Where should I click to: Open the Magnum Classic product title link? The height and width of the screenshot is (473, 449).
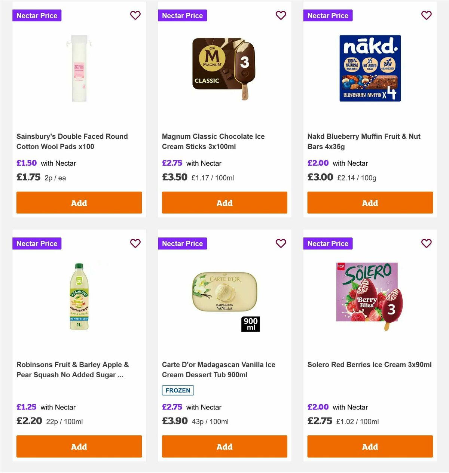213,141
